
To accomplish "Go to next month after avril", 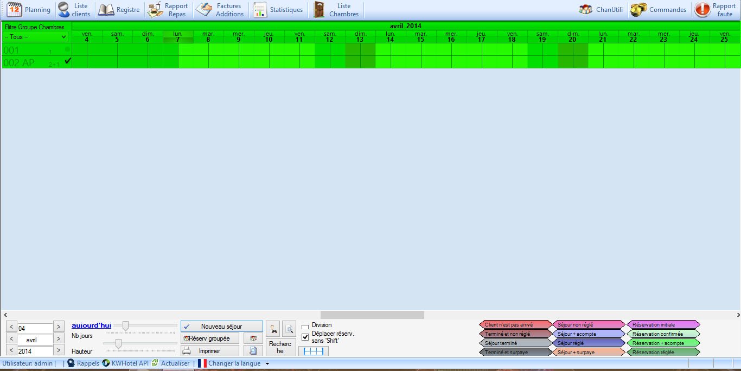I will [x=59, y=340].
